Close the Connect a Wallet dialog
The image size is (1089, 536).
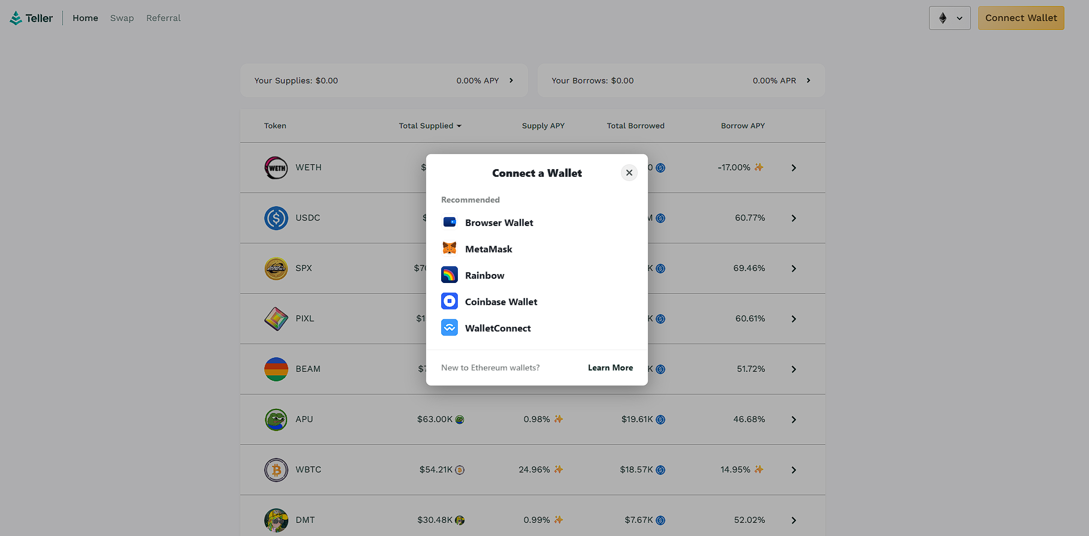(x=629, y=173)
